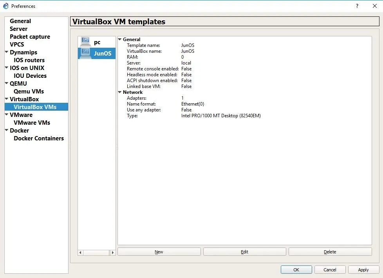
Task: Open the VMware preferences page
Action: (21, 115)
